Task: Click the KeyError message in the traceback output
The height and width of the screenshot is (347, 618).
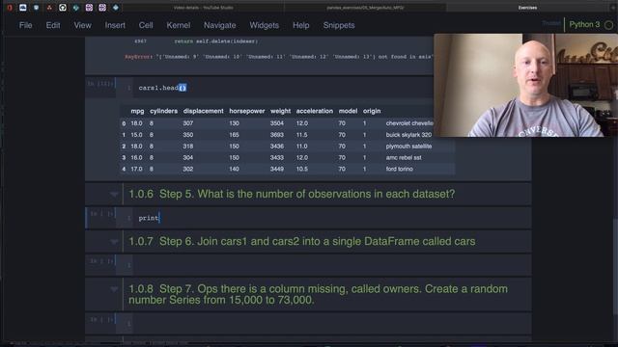Action: [279, 57]
